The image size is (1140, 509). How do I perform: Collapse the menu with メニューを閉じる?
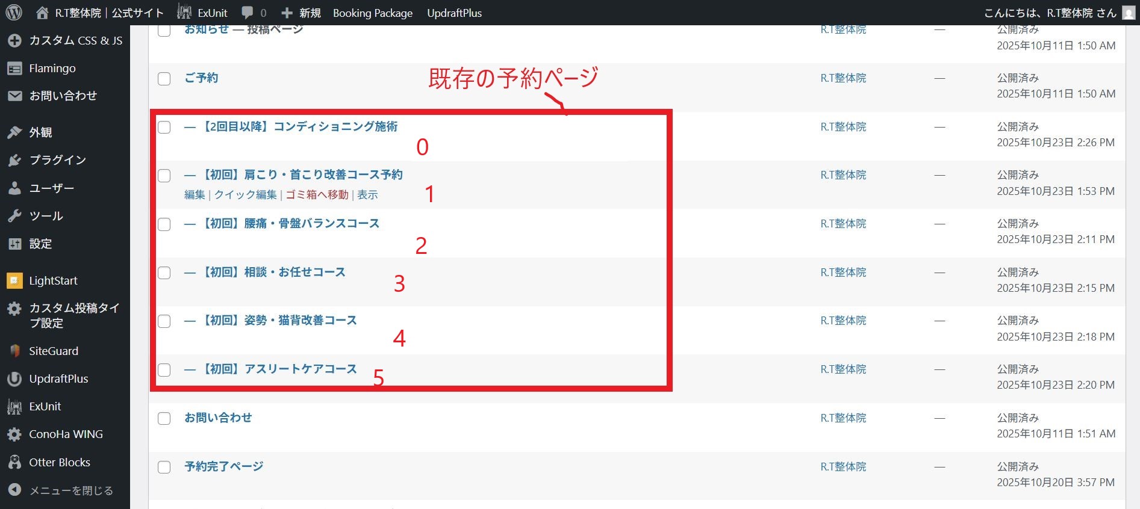click(70, 490)
